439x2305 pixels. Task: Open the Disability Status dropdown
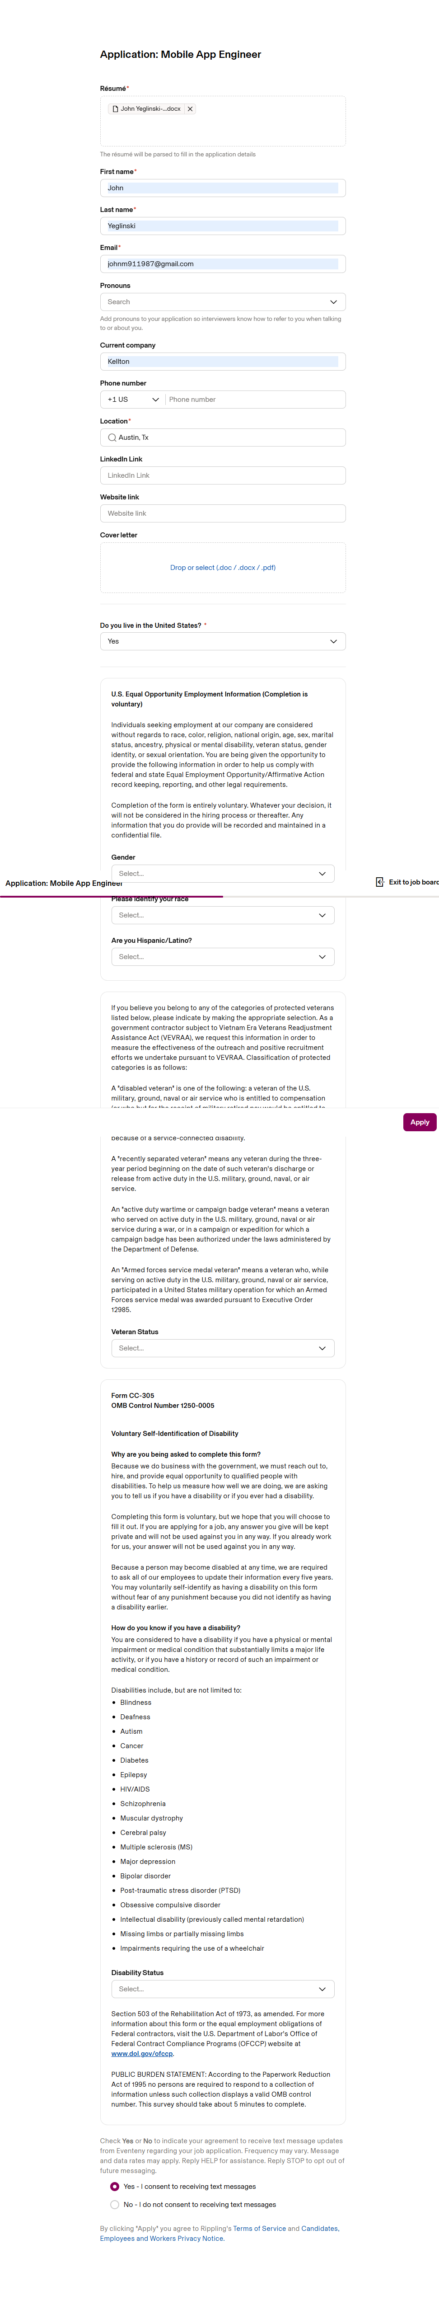(x=223, y=1989)
